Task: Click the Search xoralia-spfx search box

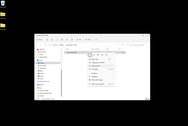Action: (x=137, y=45)
